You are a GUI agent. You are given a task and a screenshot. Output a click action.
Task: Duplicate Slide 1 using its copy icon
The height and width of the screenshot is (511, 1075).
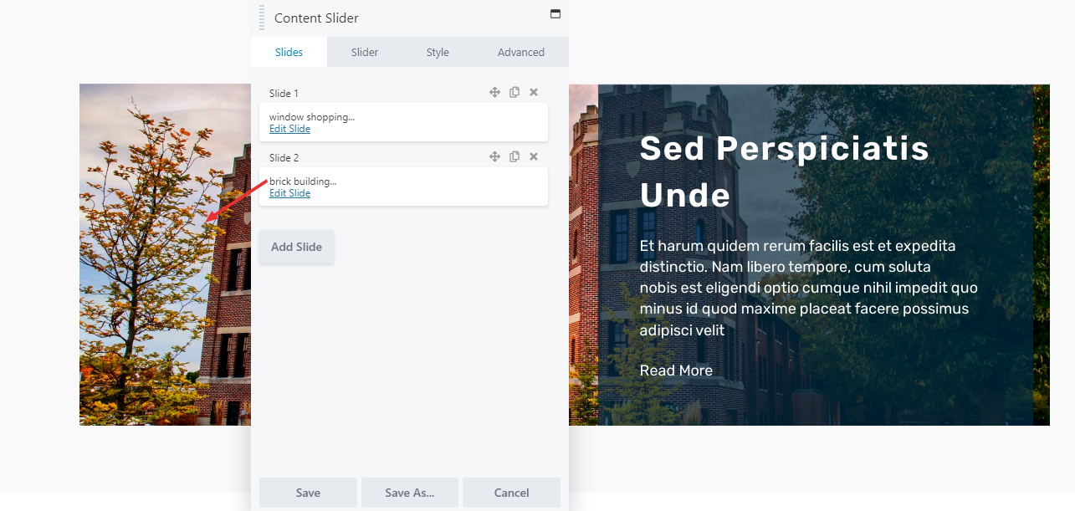coord(514,92)
